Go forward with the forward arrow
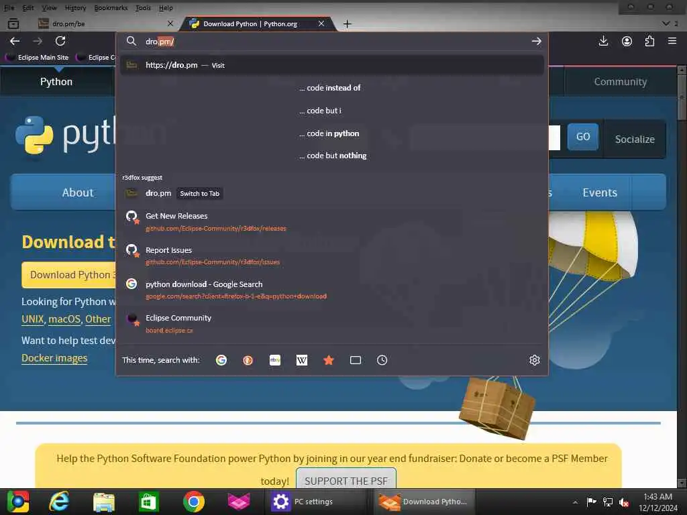 [x=38, y=41]
